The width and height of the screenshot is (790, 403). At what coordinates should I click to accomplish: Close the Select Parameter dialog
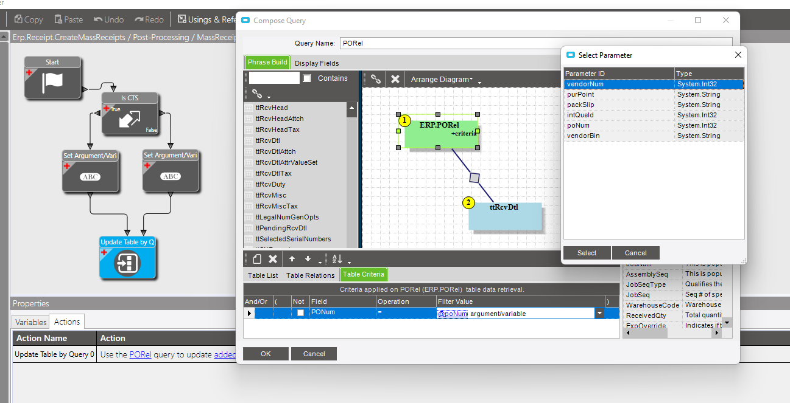(738, 55)
